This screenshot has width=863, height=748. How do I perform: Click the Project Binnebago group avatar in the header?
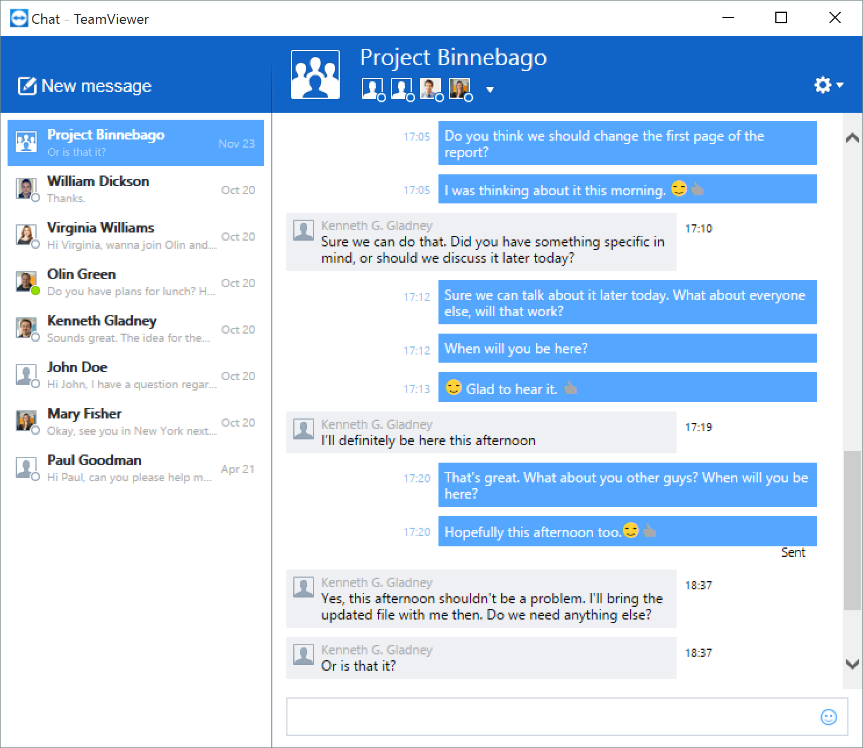315,74
